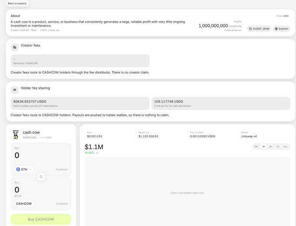Click the 1.00% creator tax text
Viewport: 296px width, 226px height.
pyautogui.click(x=50, y=30)
